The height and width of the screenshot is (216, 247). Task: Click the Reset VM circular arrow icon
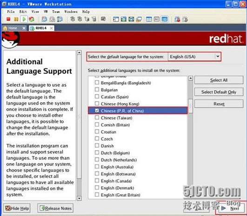click(x=32, y=19)
